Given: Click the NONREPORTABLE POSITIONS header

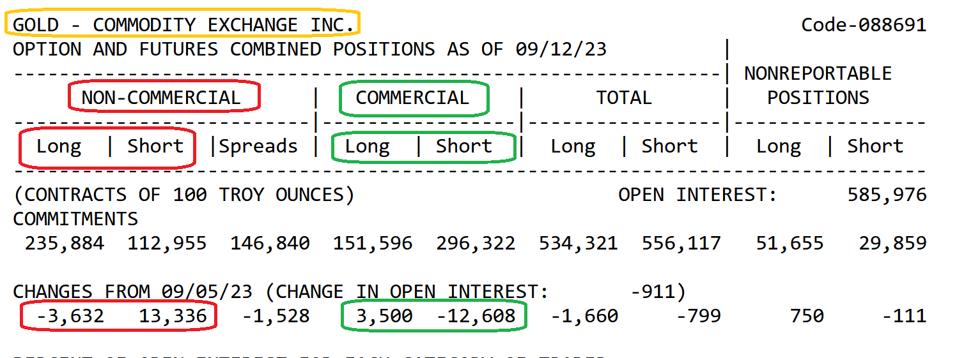Looking at the screenshot, I should (x=818, y=86).
